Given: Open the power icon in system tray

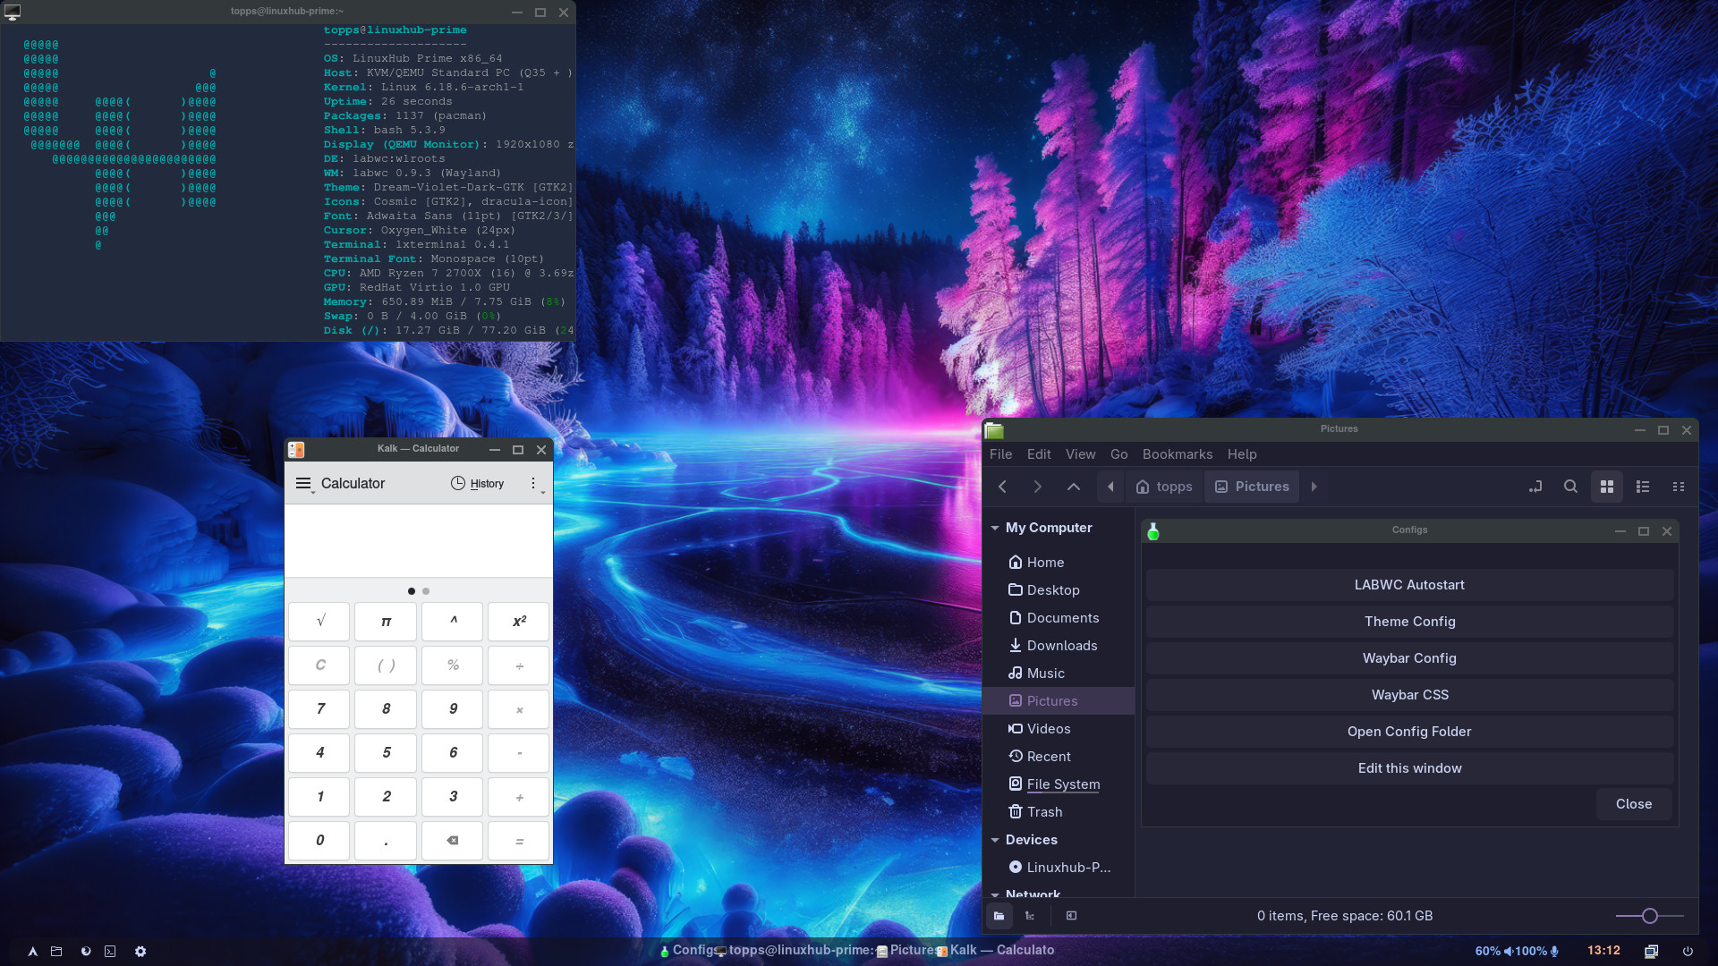Looking at the screenshot, I should (1688, 952).
